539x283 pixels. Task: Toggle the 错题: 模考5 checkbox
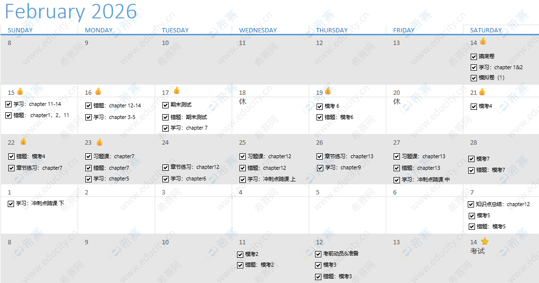tap(472, 227)
